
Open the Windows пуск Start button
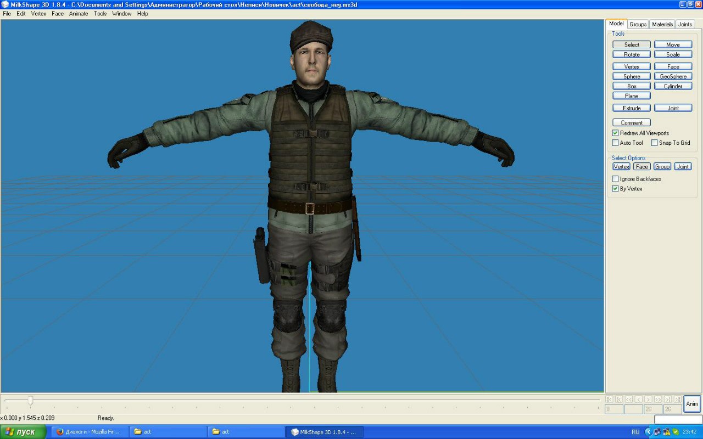point(23,432)
